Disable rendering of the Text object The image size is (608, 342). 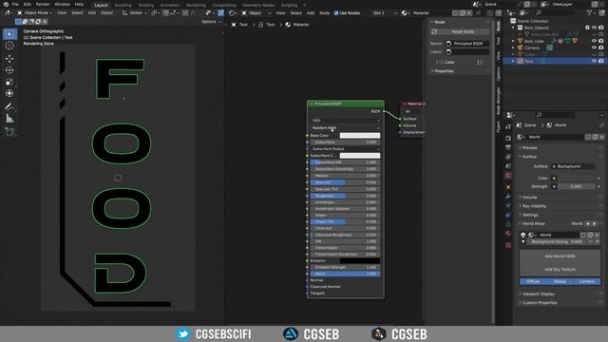[x=601, y=61]
